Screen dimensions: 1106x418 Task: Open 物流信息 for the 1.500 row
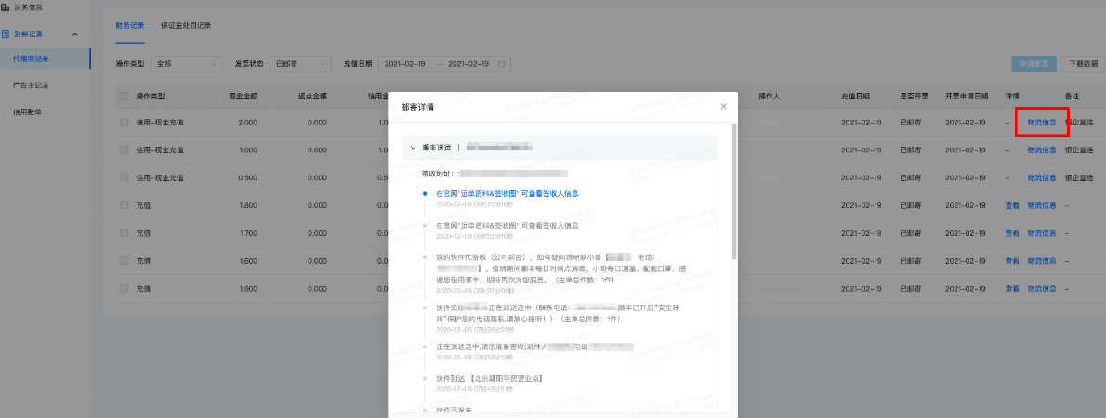(x=1042, y=288)
